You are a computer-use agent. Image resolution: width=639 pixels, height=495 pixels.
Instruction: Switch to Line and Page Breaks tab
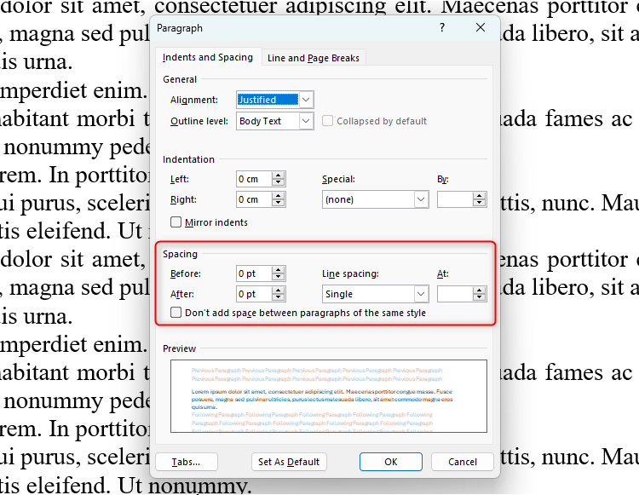[x=313, y=58]
